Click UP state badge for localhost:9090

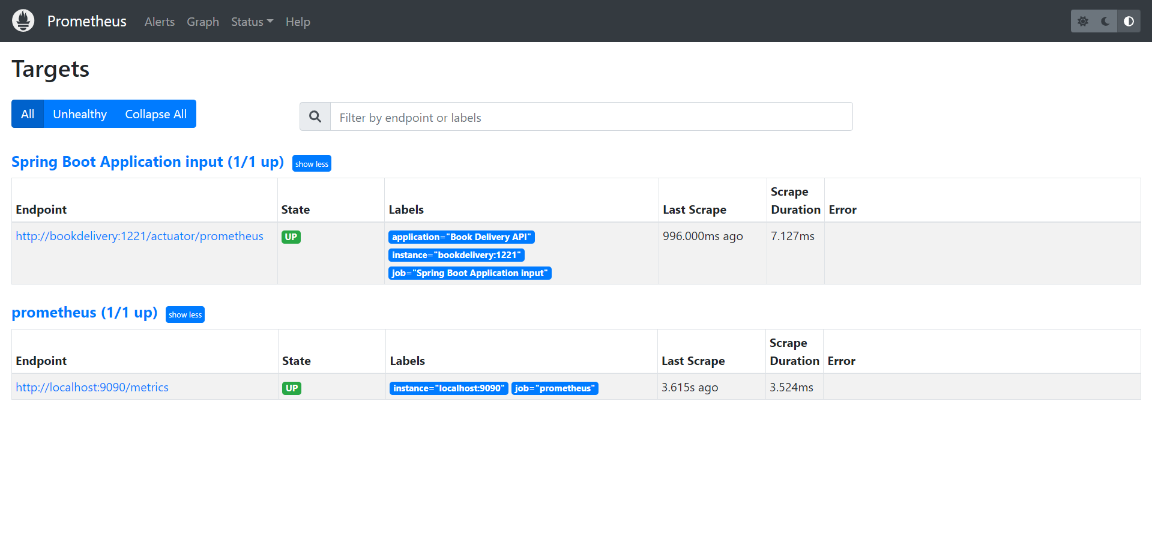[x=292, y=388]
